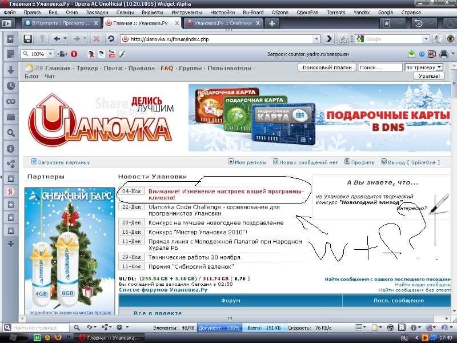Click the 'Документ: 100%' progress indicator
Screen dimensions: 457x343
219,328
